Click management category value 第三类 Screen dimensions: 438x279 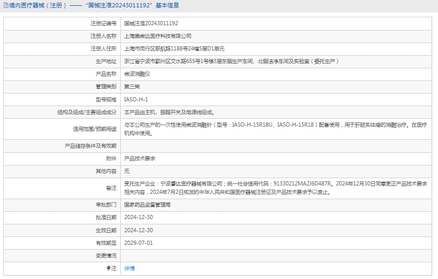click(131, 86)
